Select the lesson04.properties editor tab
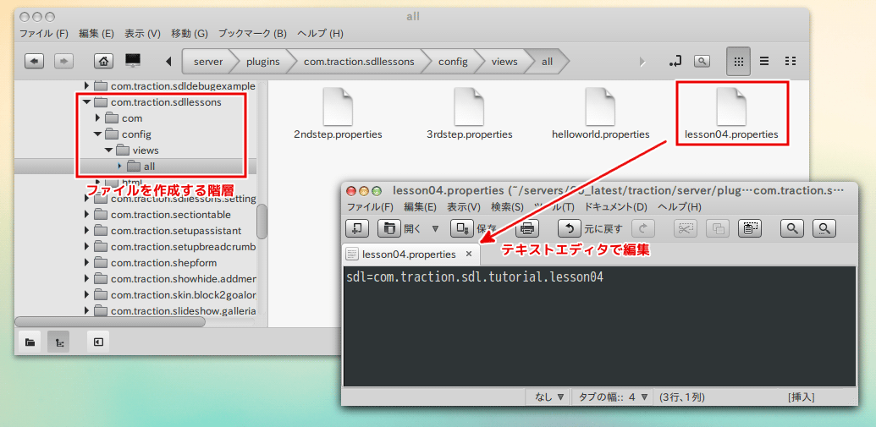 (408, 254)
